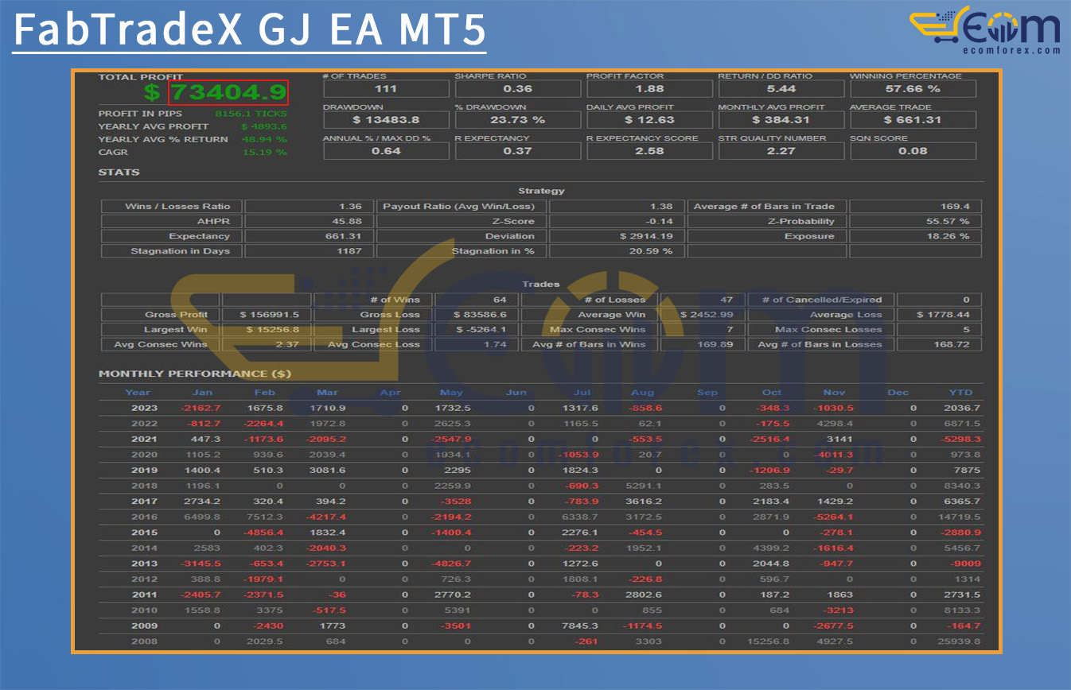Sort by the YTD column header
Screen dimensions: 1071x690
tap(960, 392)
